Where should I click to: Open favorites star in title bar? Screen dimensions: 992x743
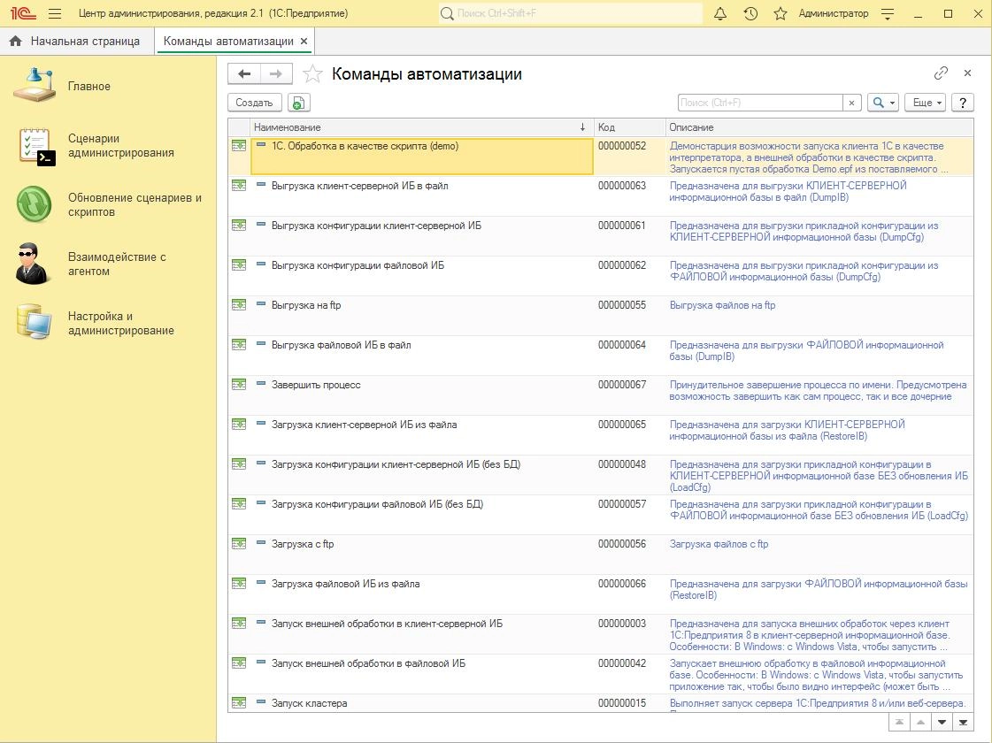[x=780, y=14]
